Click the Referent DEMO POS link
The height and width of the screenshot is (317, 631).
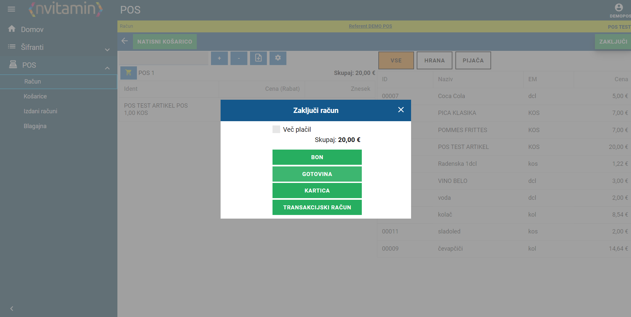(370, 26)
